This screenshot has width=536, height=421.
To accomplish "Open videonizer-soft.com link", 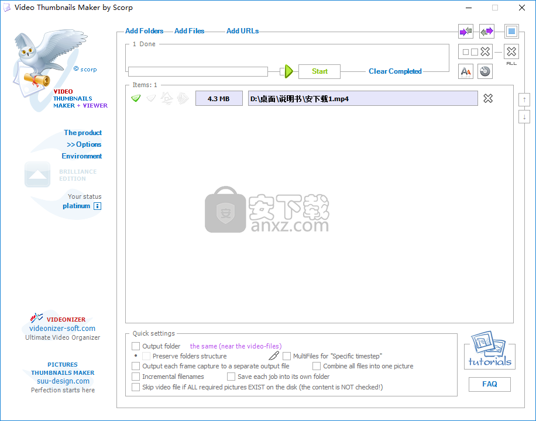I will [62, 329].
